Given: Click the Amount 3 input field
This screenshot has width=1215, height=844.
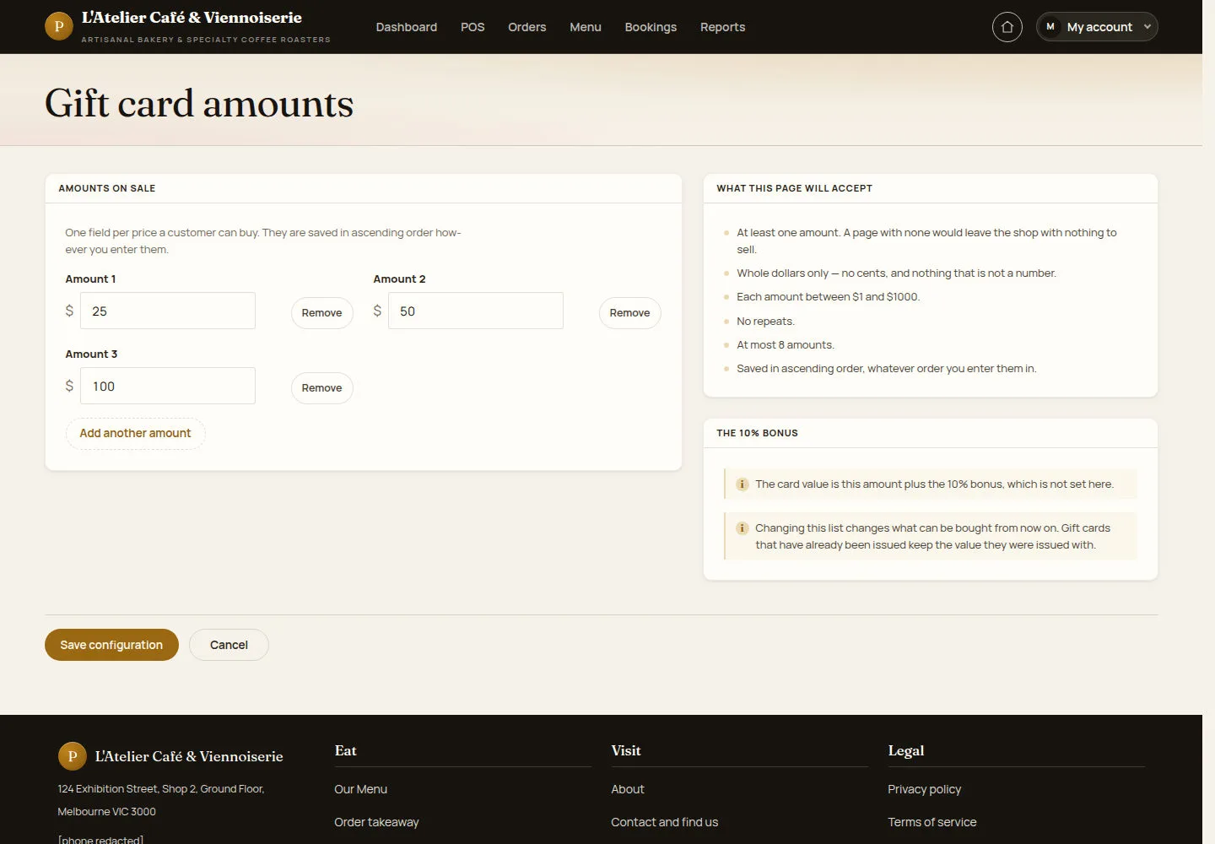Looking at the screenshot, I should tap(168, 386).
